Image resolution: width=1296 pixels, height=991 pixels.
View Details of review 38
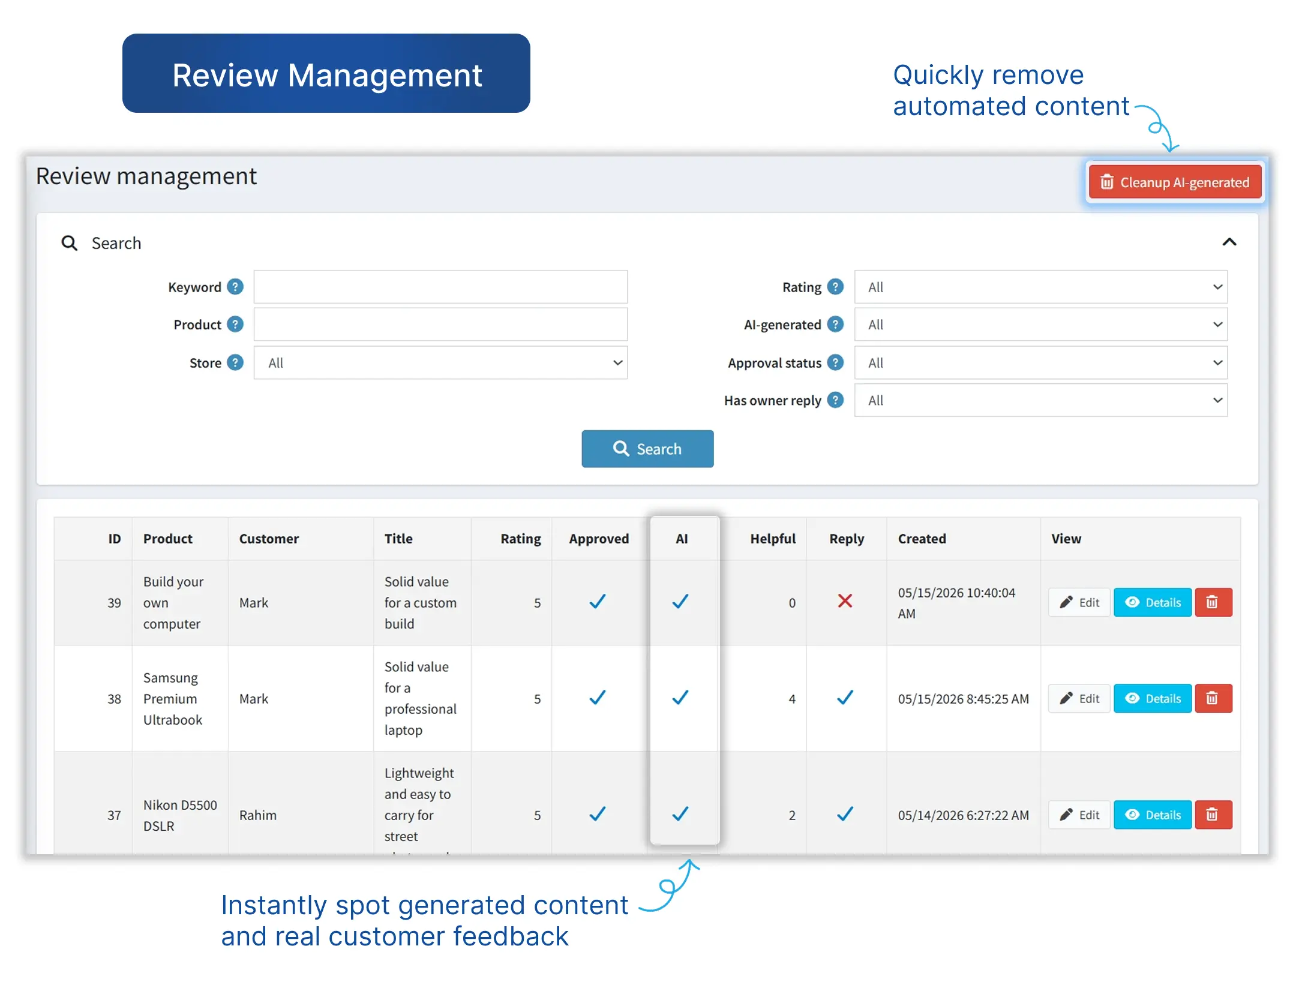(1153, 698)
